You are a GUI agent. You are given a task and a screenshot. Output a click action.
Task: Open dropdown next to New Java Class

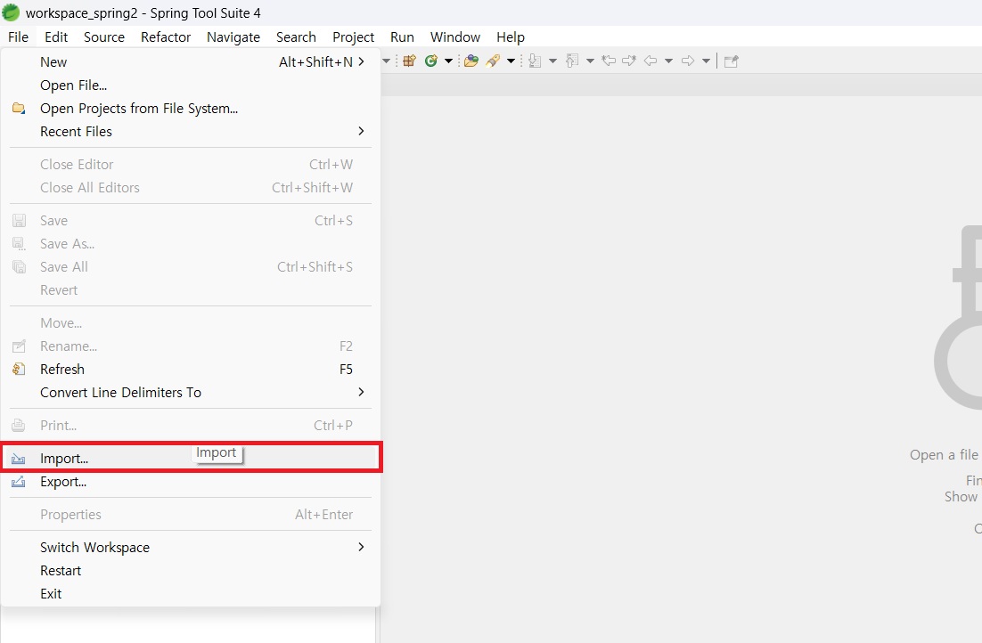pyautogui.click(x=448, y=61)
